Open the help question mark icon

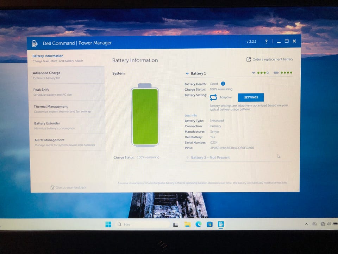tap(266, 42)
